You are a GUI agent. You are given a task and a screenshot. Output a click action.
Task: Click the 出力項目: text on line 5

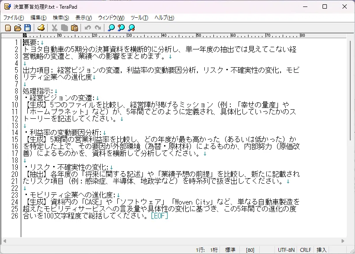(38, 70)
